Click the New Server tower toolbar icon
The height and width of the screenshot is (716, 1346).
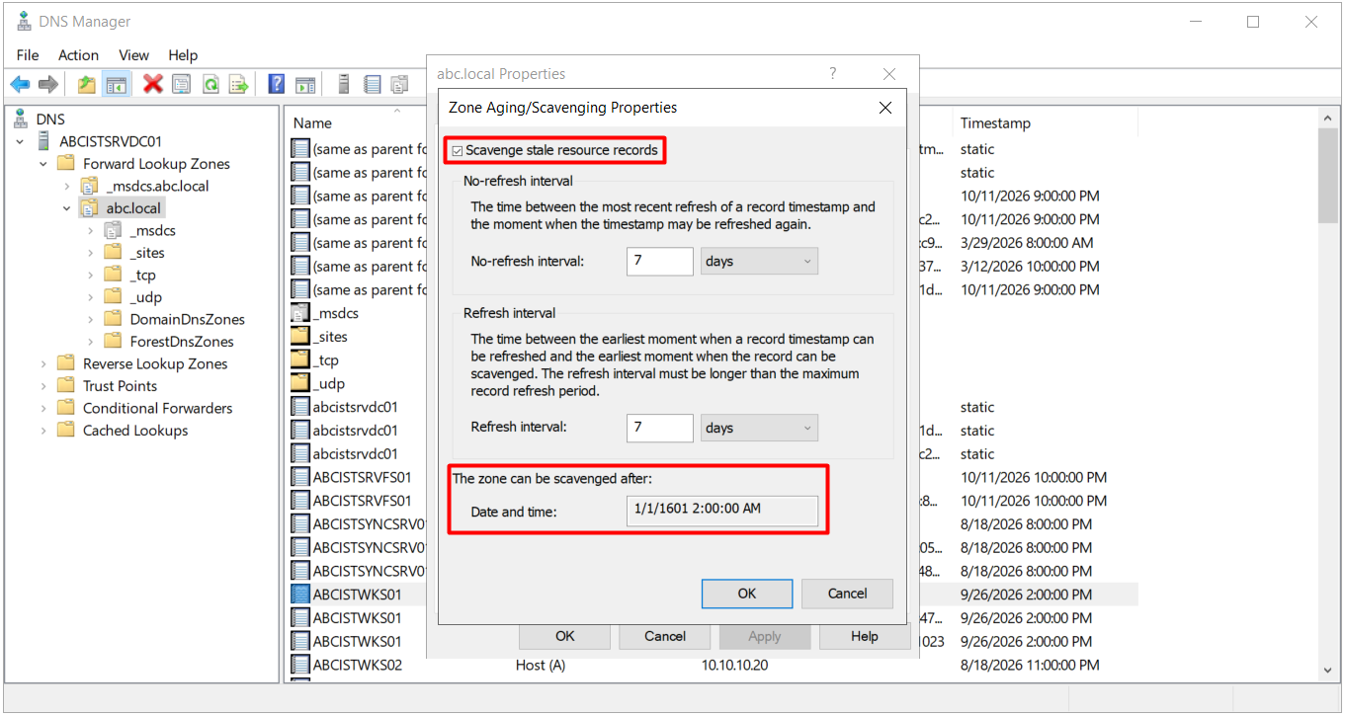point(344,84)
